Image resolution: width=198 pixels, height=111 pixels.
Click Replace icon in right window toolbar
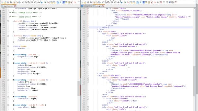click(x=121, y=2)
